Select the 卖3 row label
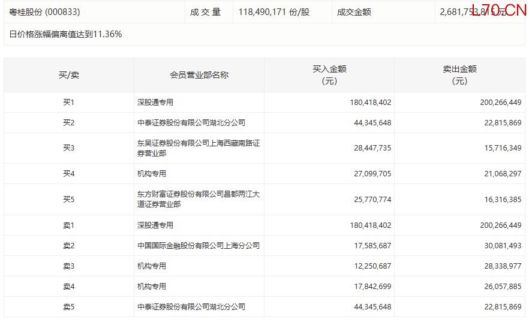 [68, 266]
